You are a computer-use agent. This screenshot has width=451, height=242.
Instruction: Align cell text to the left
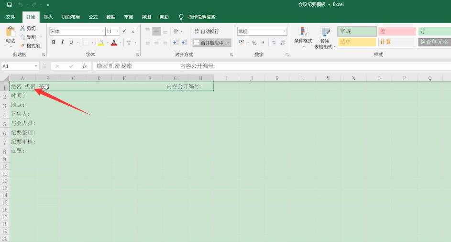click(148, 43)
